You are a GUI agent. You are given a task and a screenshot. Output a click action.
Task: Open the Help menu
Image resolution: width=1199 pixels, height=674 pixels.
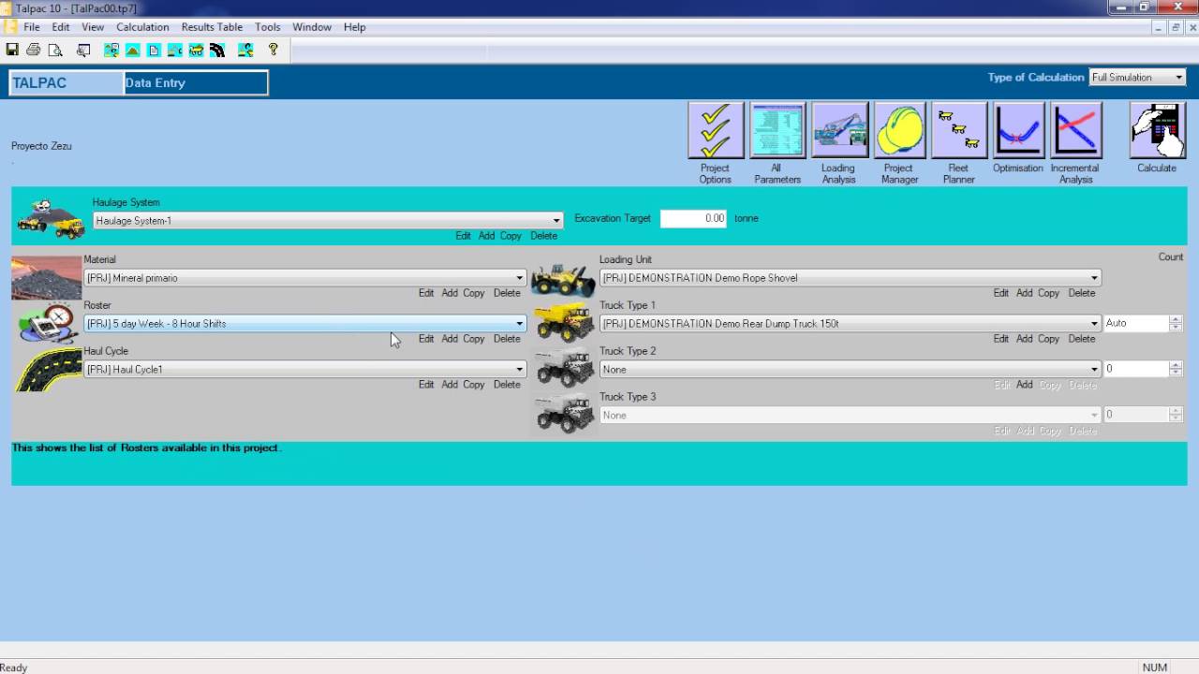pyautogui.click(x=355, y=27)
